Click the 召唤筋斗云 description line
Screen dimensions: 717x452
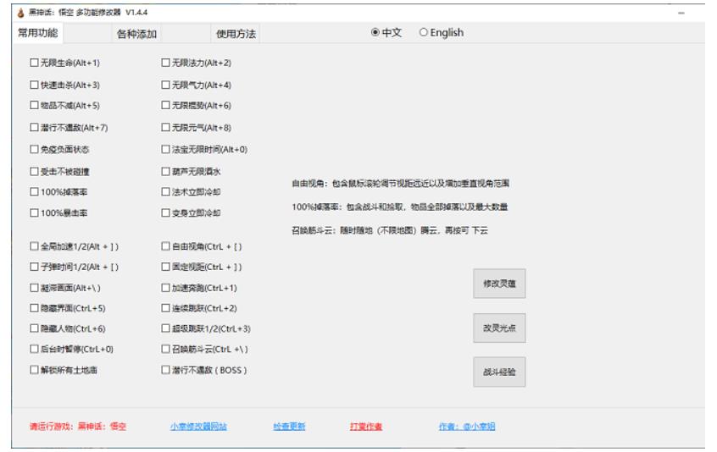tap(390, 230)
